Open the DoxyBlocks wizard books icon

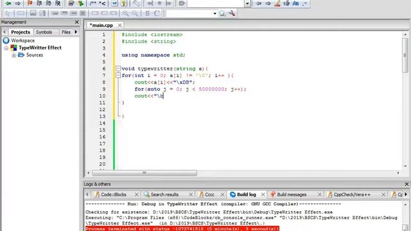[71, 3]
